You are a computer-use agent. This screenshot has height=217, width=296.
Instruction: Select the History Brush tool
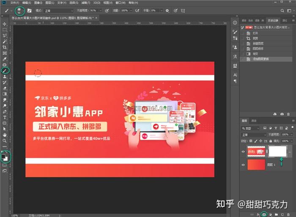(5, 82)
